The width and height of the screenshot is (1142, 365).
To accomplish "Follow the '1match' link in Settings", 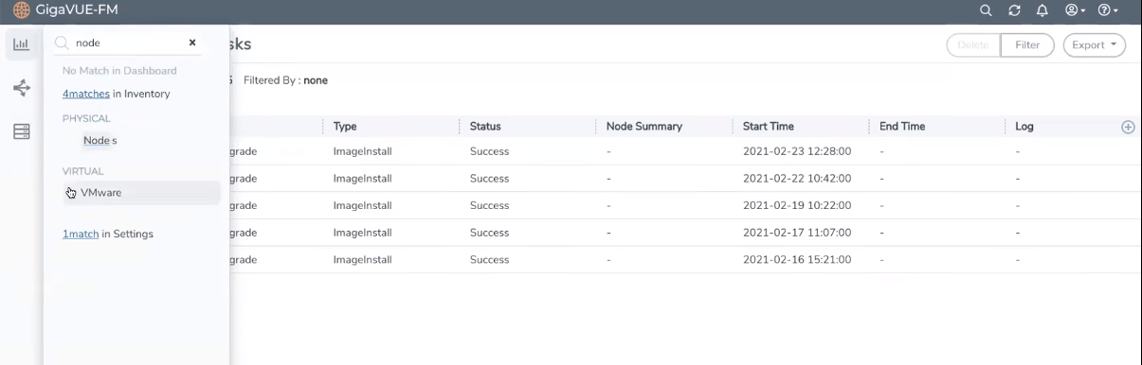I will point(81,234).
